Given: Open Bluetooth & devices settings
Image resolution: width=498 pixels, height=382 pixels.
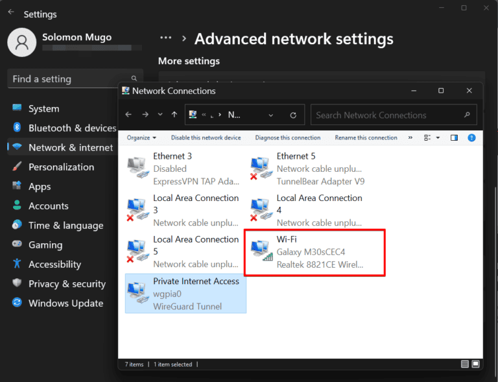Looking at the screenshot, I should pos(72,128).
